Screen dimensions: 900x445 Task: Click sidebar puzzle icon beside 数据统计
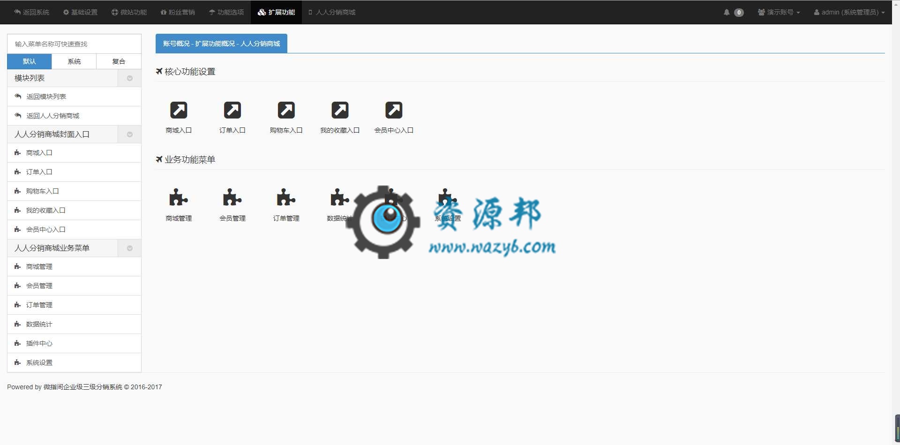tap(18, 324)
